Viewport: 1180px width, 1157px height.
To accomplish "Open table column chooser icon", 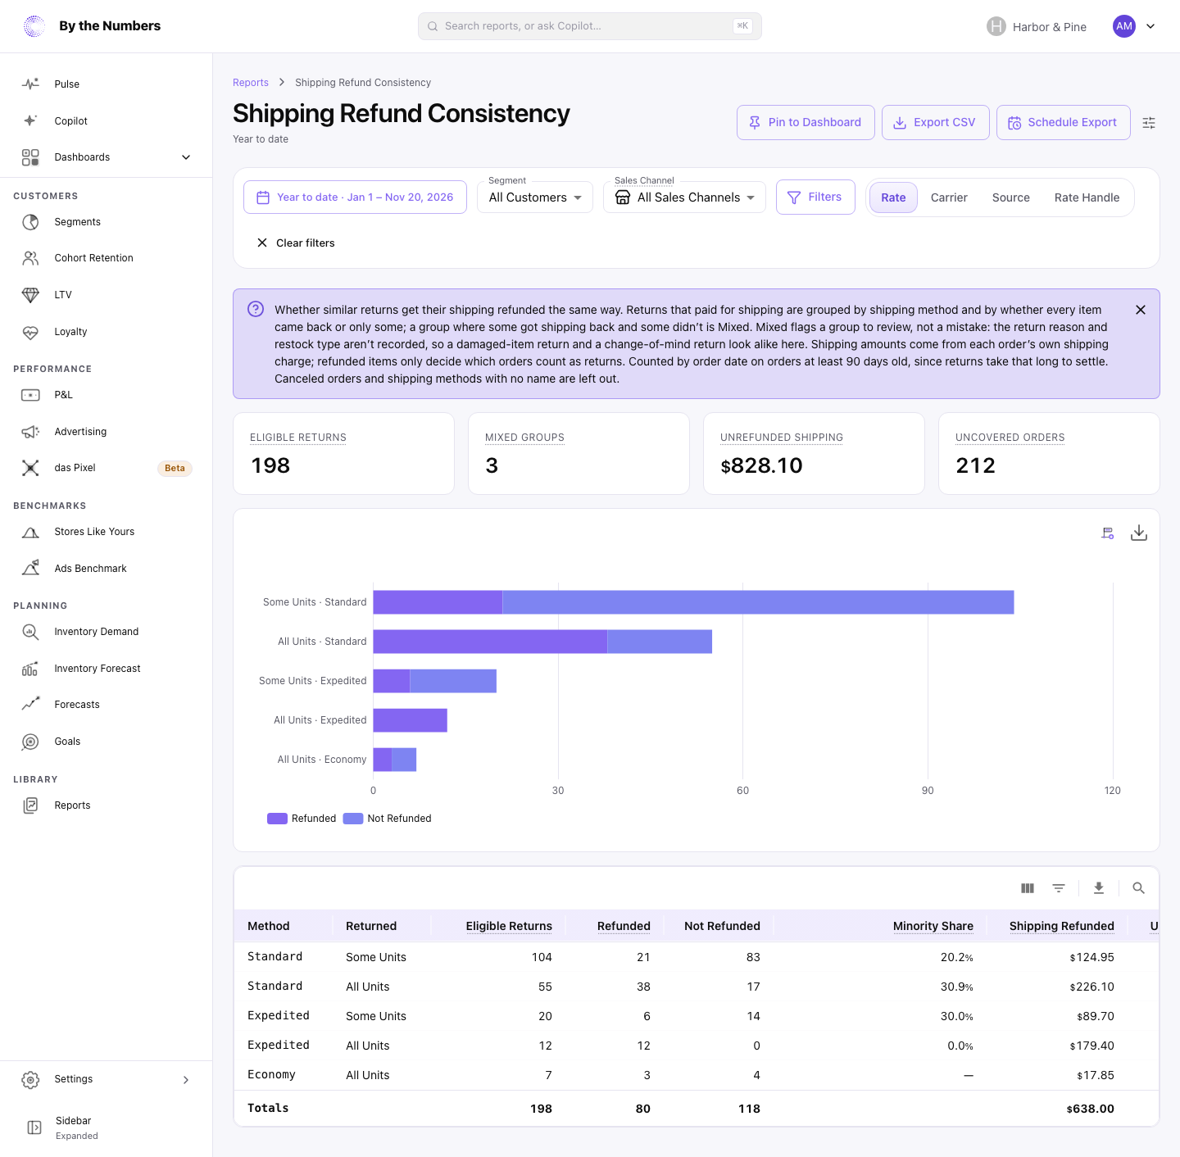I will (1028, 888).
